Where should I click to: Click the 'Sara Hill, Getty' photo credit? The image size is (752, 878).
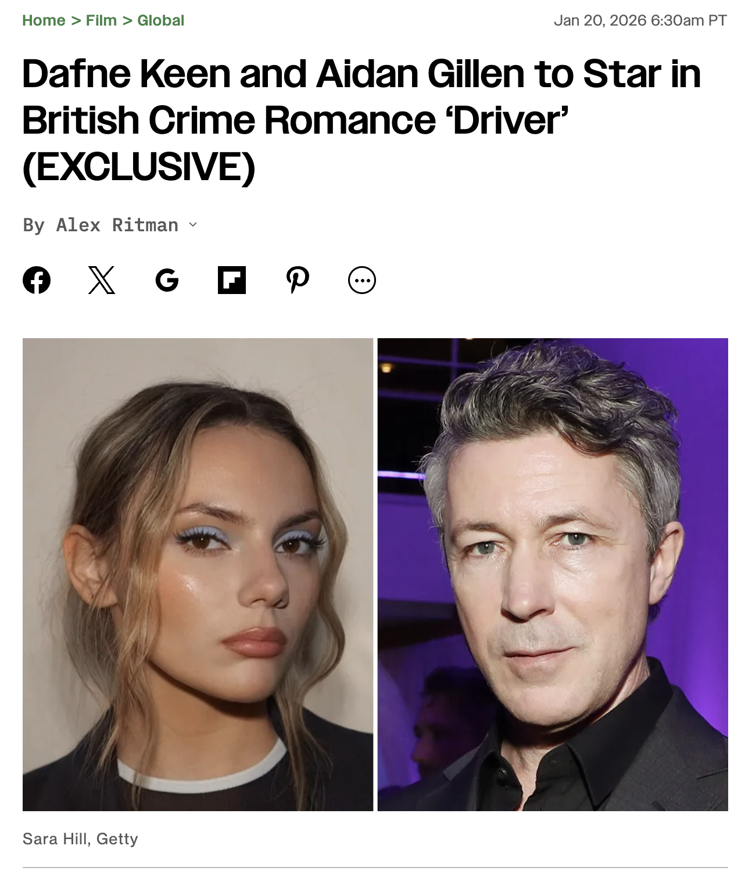coord(80,838)
